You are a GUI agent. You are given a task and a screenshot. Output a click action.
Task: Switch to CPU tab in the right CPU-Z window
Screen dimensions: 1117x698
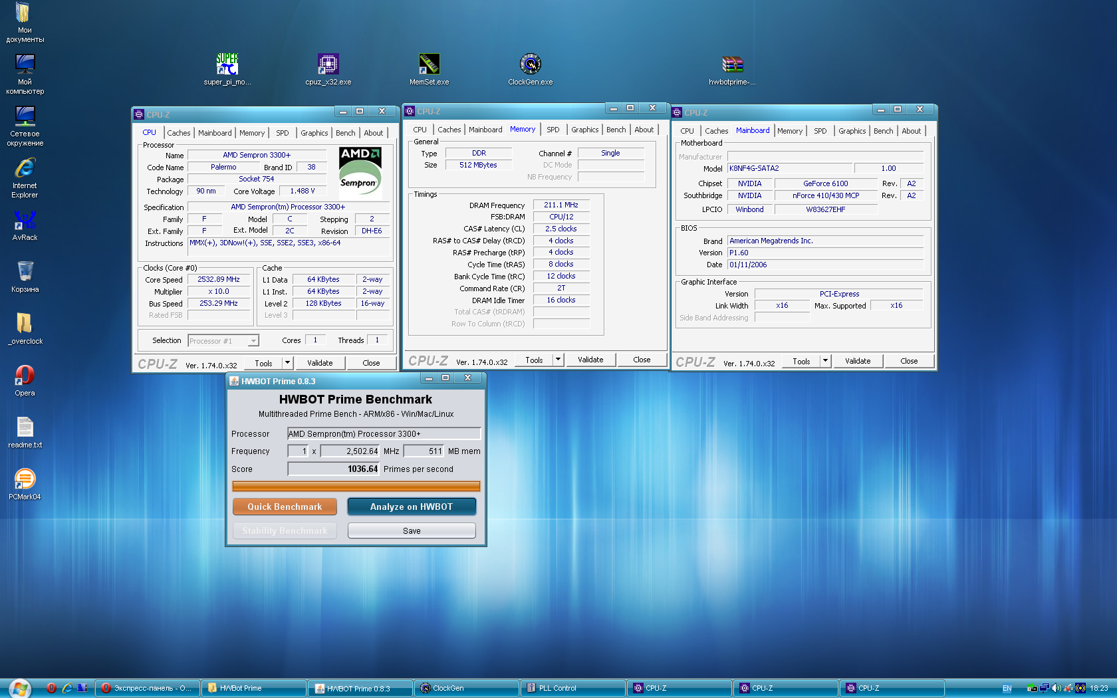687,131
